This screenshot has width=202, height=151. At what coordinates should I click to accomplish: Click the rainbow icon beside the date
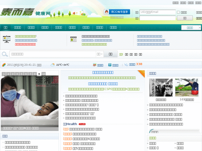[4, 65]
